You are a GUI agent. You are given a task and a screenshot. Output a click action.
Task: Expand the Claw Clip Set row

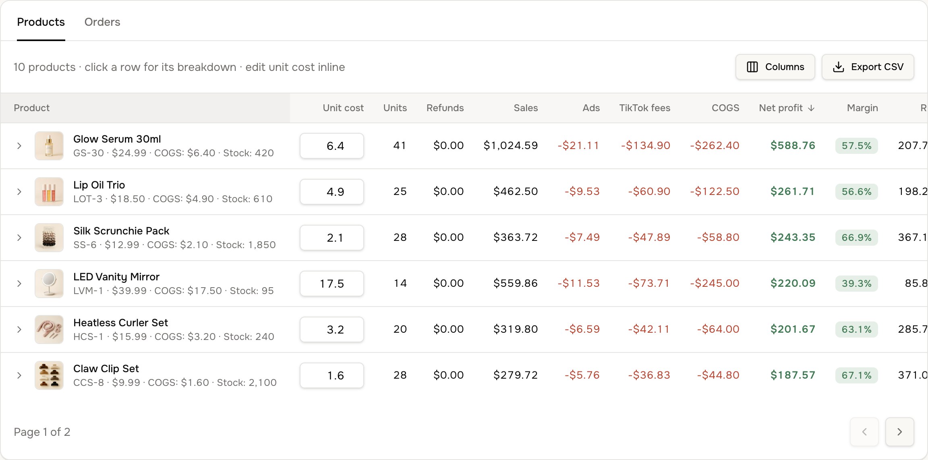19,375
